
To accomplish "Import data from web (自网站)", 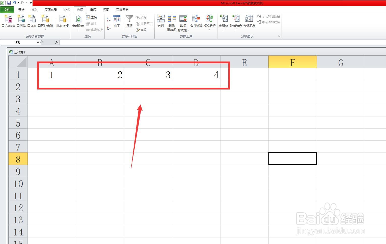I will pos(21,21).
